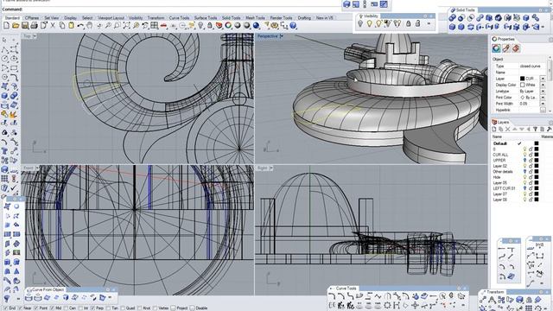Click the blue Render sphere icon
The width and height of the screenshot is (553, 311).
click(256, 25)
